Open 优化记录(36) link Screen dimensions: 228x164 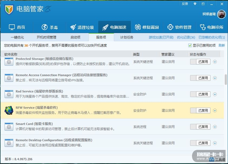tap(186, 37)
